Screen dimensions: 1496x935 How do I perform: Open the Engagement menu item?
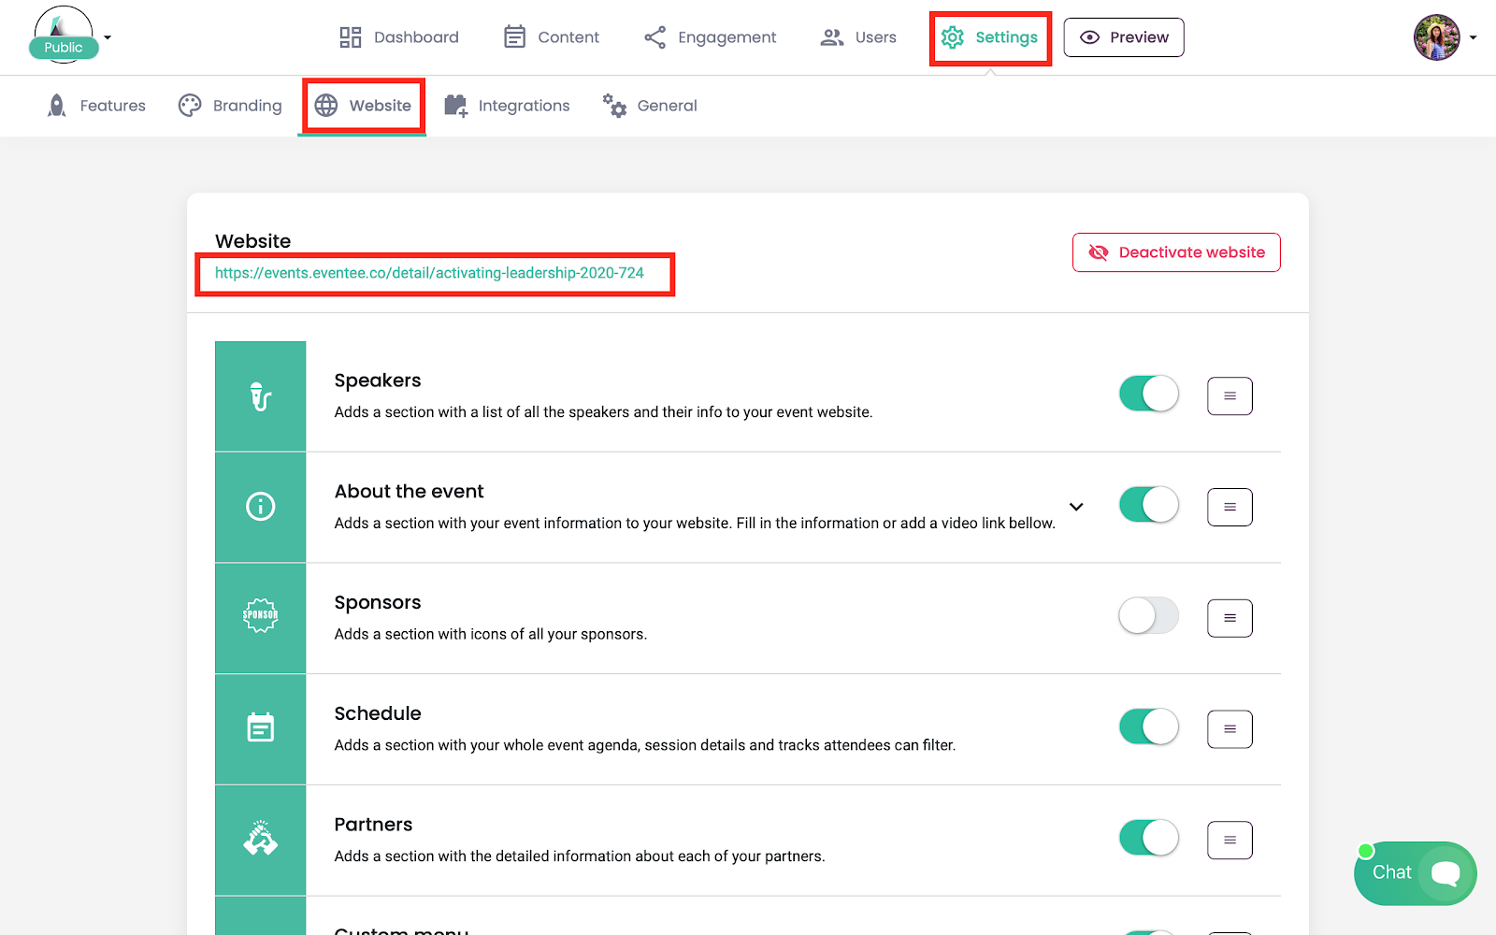710,37
